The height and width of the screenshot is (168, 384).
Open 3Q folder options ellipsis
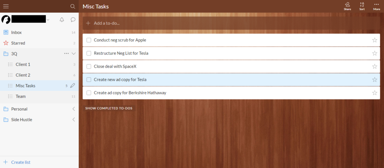tap(66, 54)
